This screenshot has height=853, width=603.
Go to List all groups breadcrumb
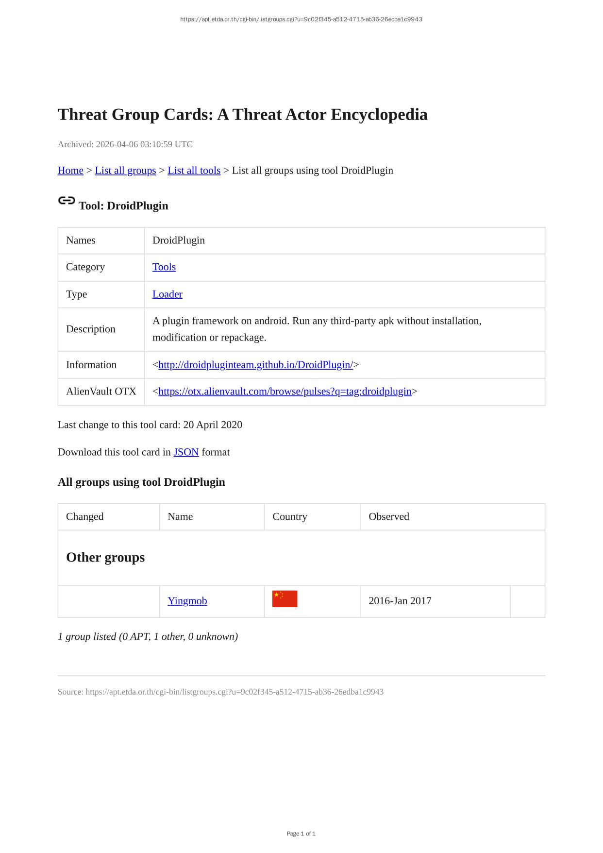125,171
